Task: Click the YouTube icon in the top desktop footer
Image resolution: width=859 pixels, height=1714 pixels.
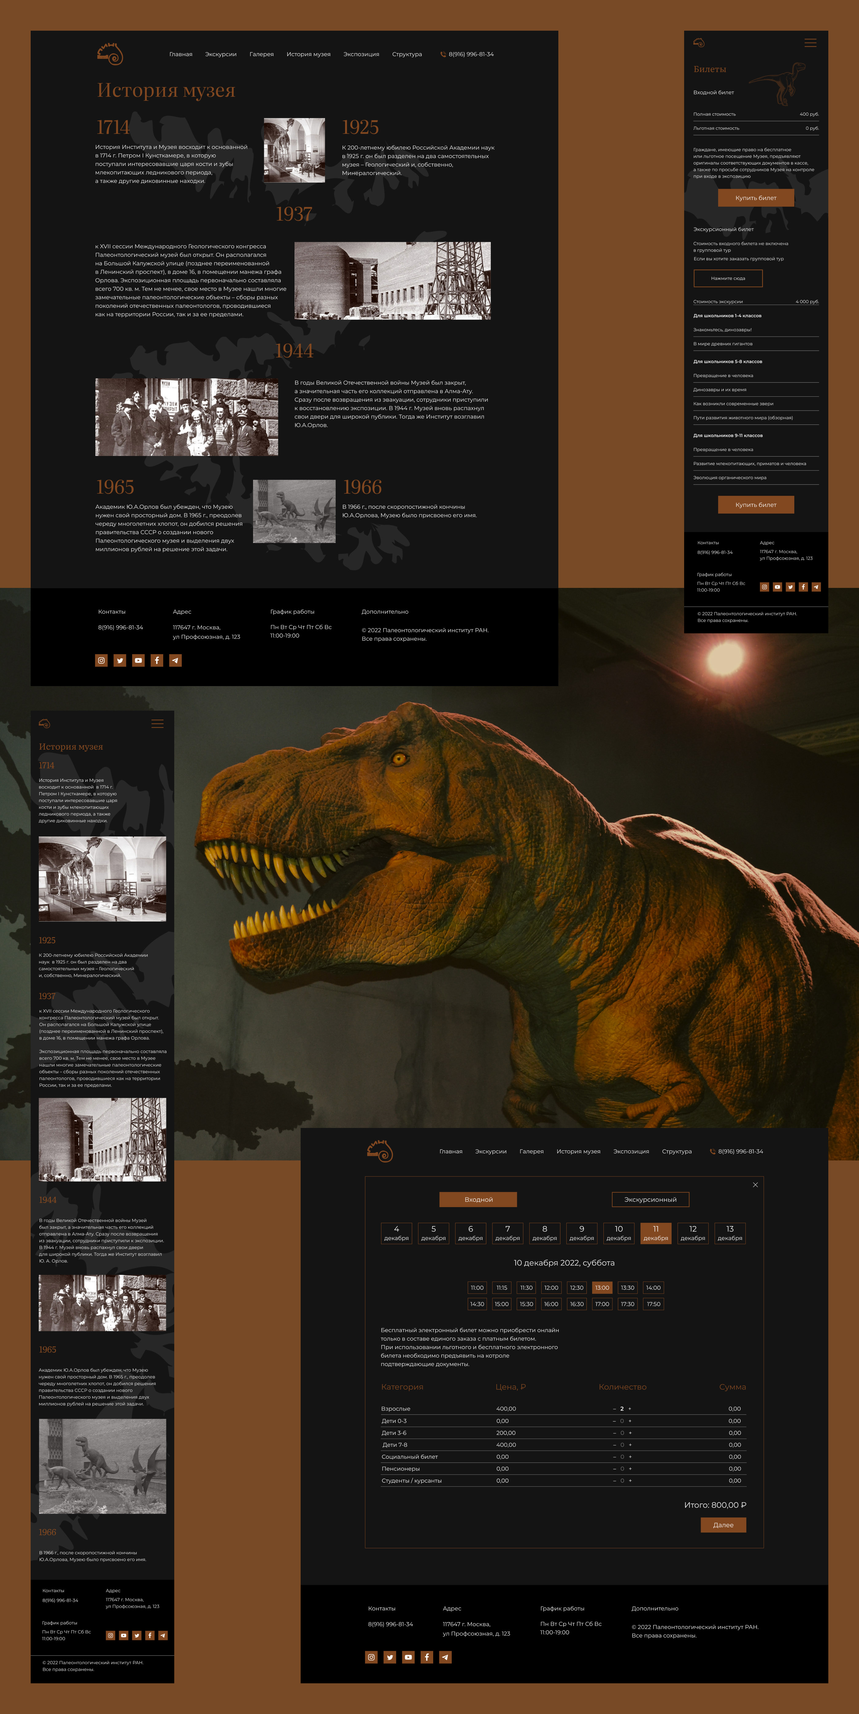Action: click(138, 660)
